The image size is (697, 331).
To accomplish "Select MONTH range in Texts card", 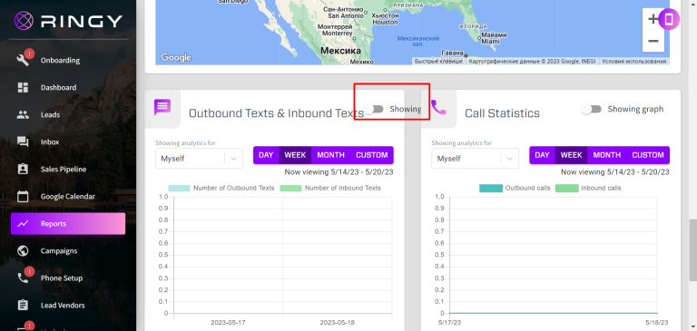I will point(330,155).
